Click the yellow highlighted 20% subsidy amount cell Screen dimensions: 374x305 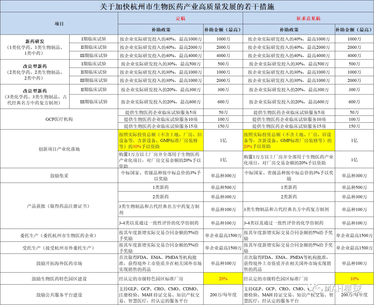pyautogui.click(x=223, y=278)
